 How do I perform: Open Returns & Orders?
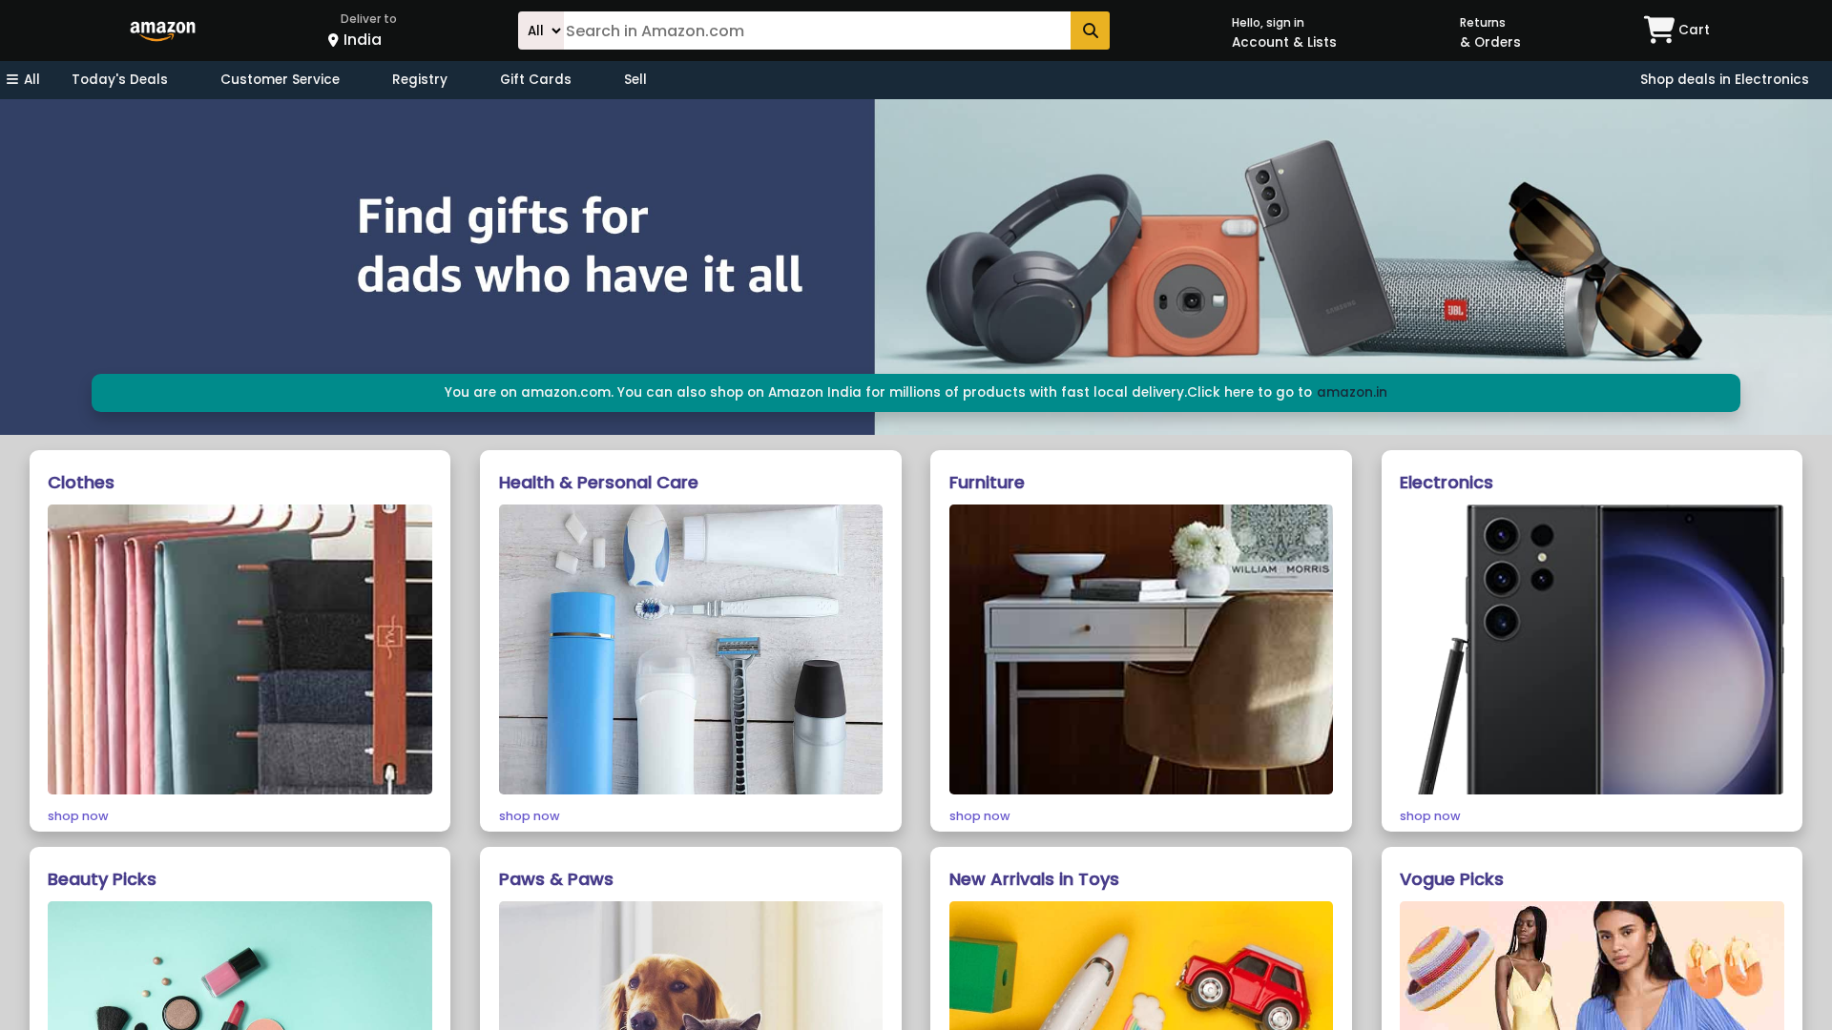1489,32
